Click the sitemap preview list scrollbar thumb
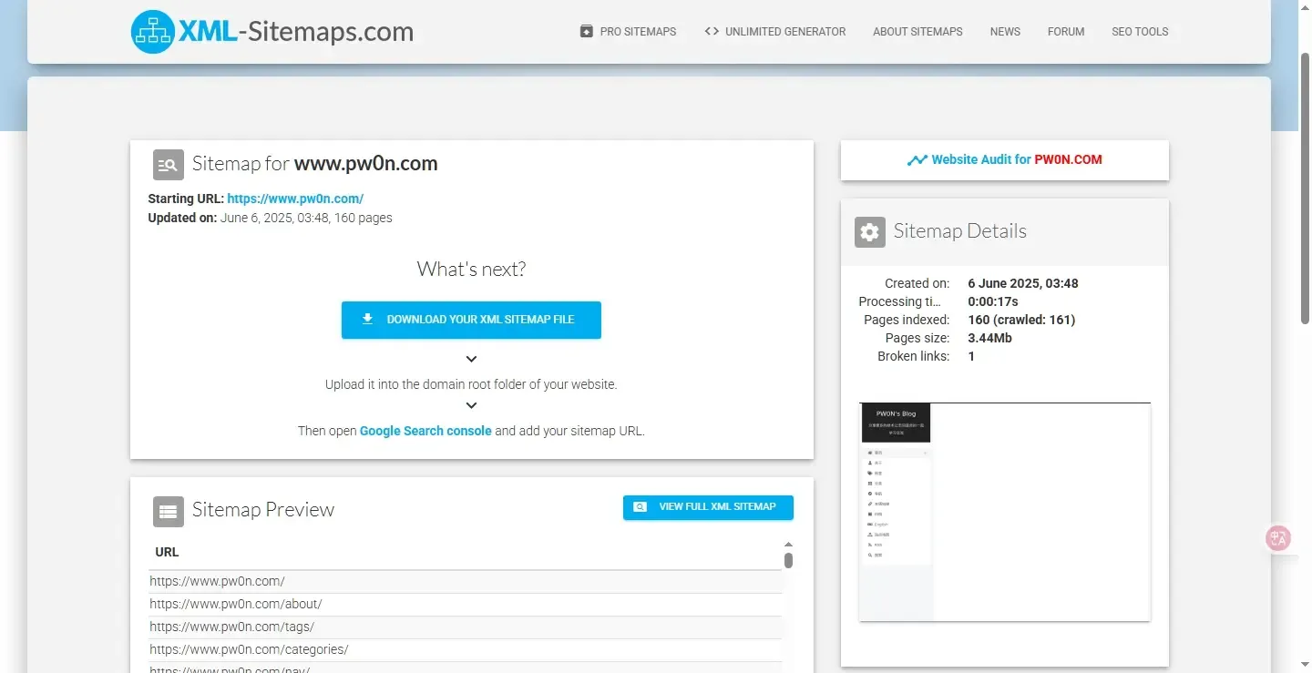This screenshot has height=673, width=1312. (788, 560)
